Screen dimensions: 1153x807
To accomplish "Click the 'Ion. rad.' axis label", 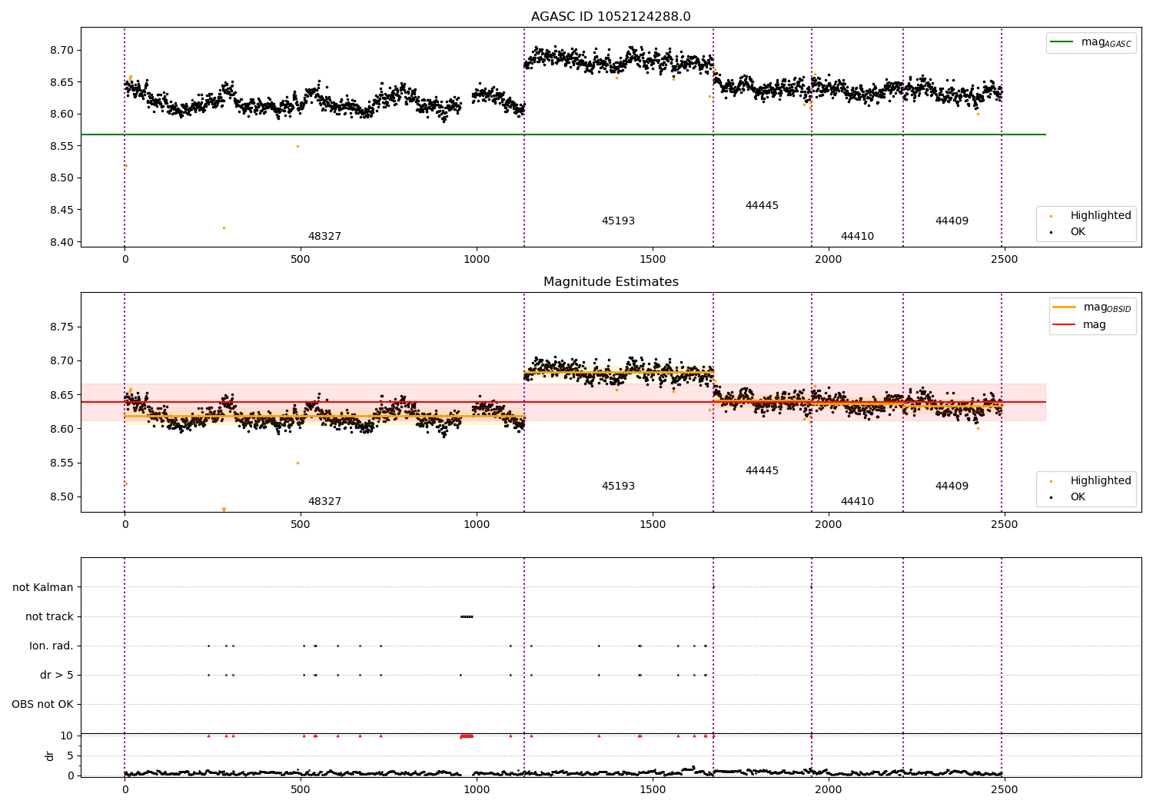I will [x=52, y=646].
